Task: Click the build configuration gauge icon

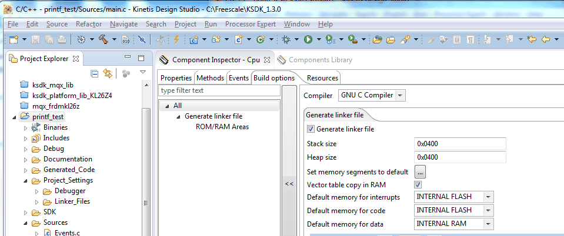Action: [81, 39]
